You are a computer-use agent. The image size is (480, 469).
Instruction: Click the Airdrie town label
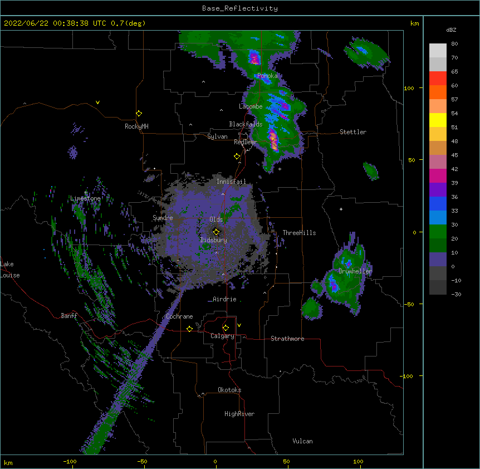[224, 299]
